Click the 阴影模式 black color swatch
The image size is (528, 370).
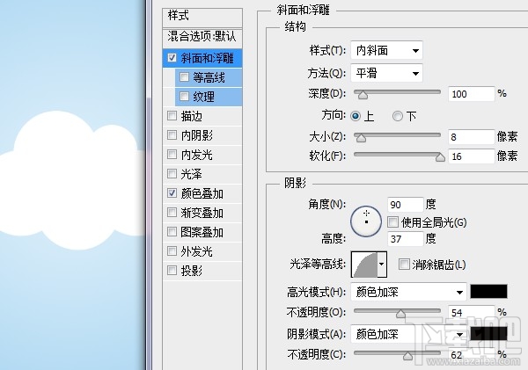pyautogui.click(x=488, y=334)
